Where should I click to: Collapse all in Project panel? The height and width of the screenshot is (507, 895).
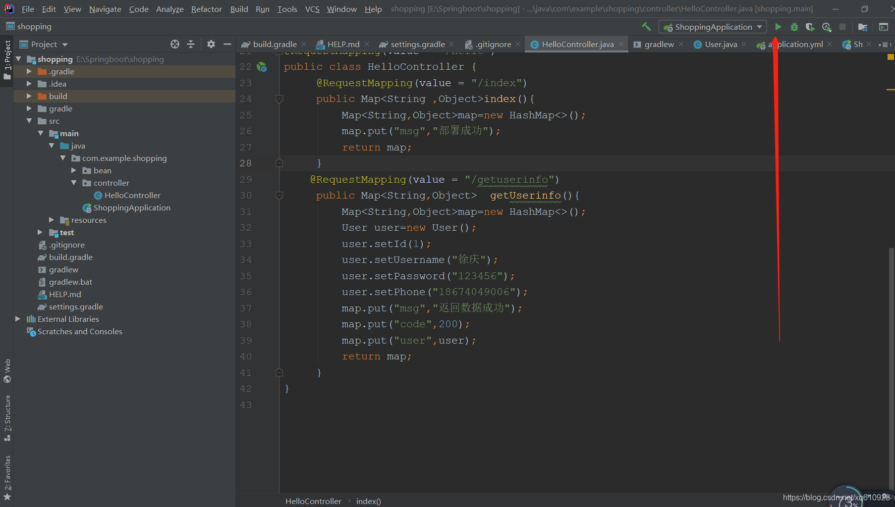click(191, 44)
